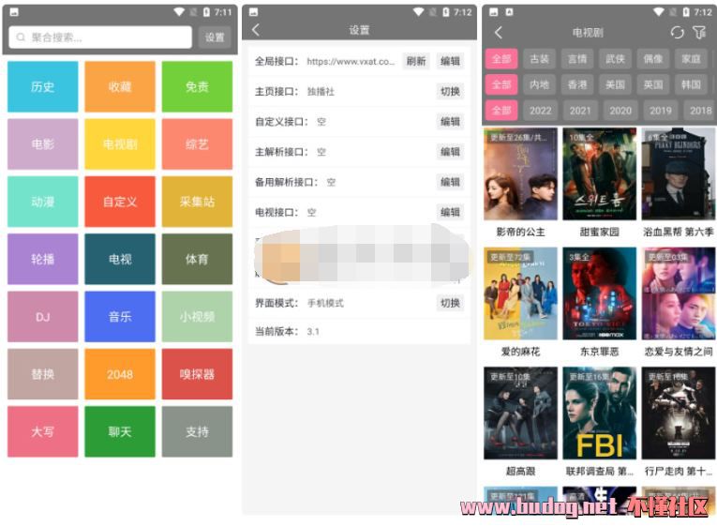
Task: Open 联邦调查局 FBI poster
Action: coord(600,413)
